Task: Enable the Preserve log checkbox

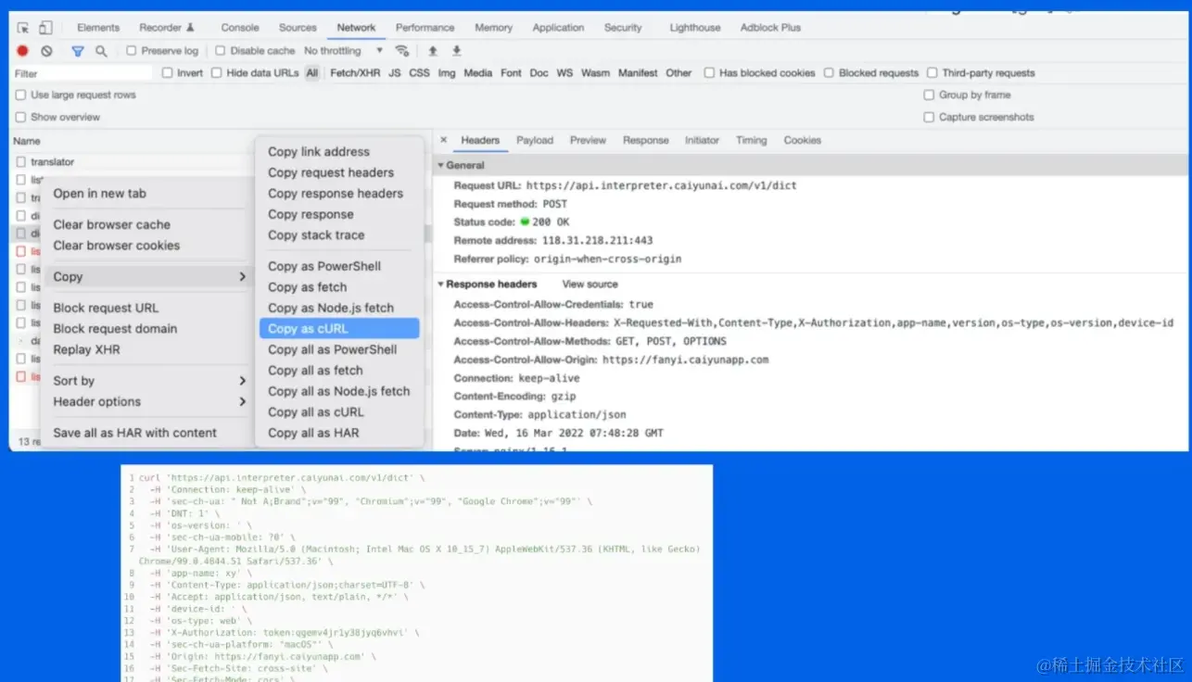Action: click(132, 51)
